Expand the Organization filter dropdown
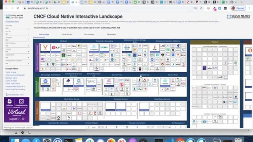 click(17, 58)
